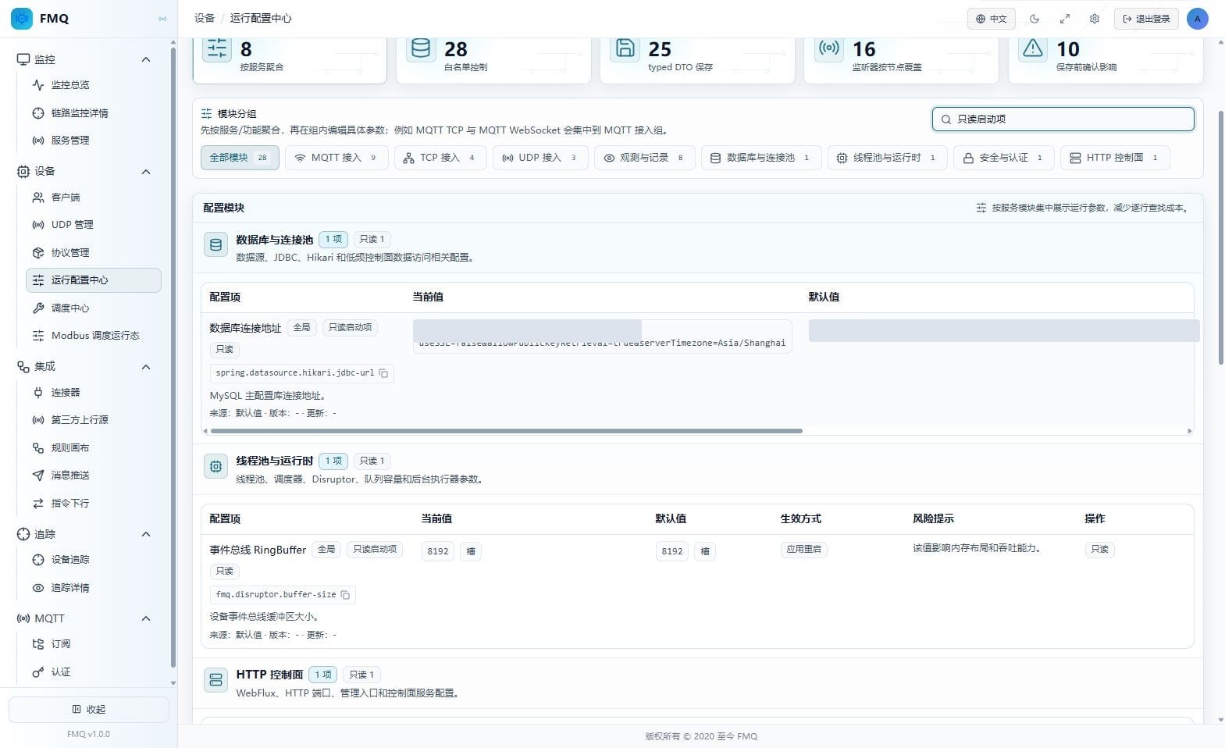The height and width of the screenshot is (748, 1225).
Task: Click the search magnifier icon
Action: click(946, 119)
